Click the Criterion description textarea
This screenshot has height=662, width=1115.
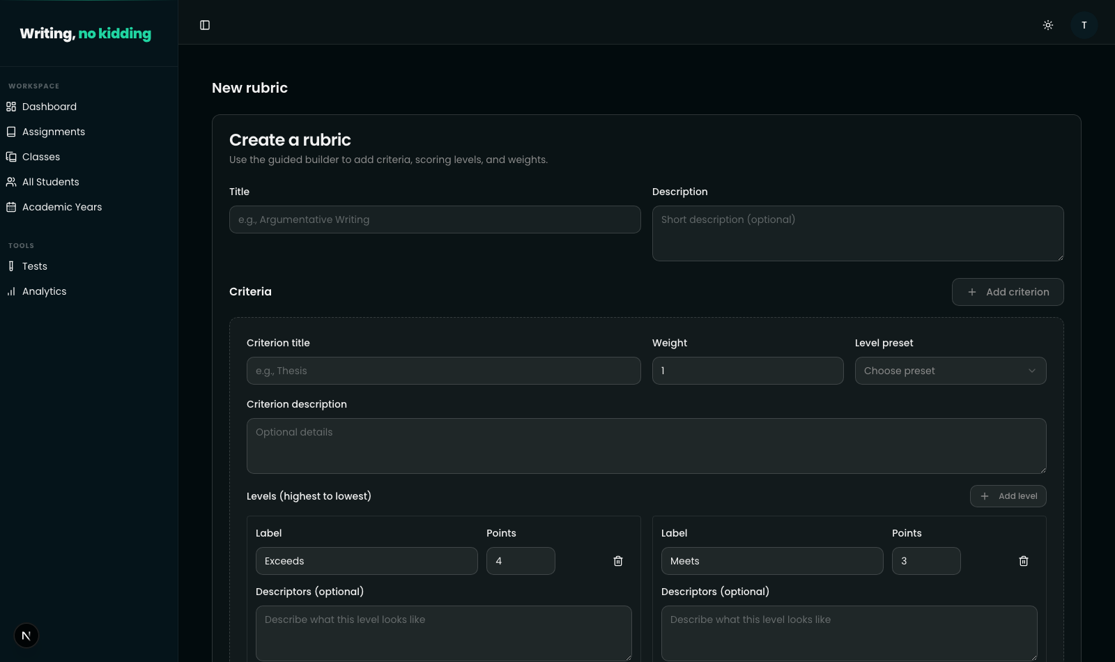[647, 446]
